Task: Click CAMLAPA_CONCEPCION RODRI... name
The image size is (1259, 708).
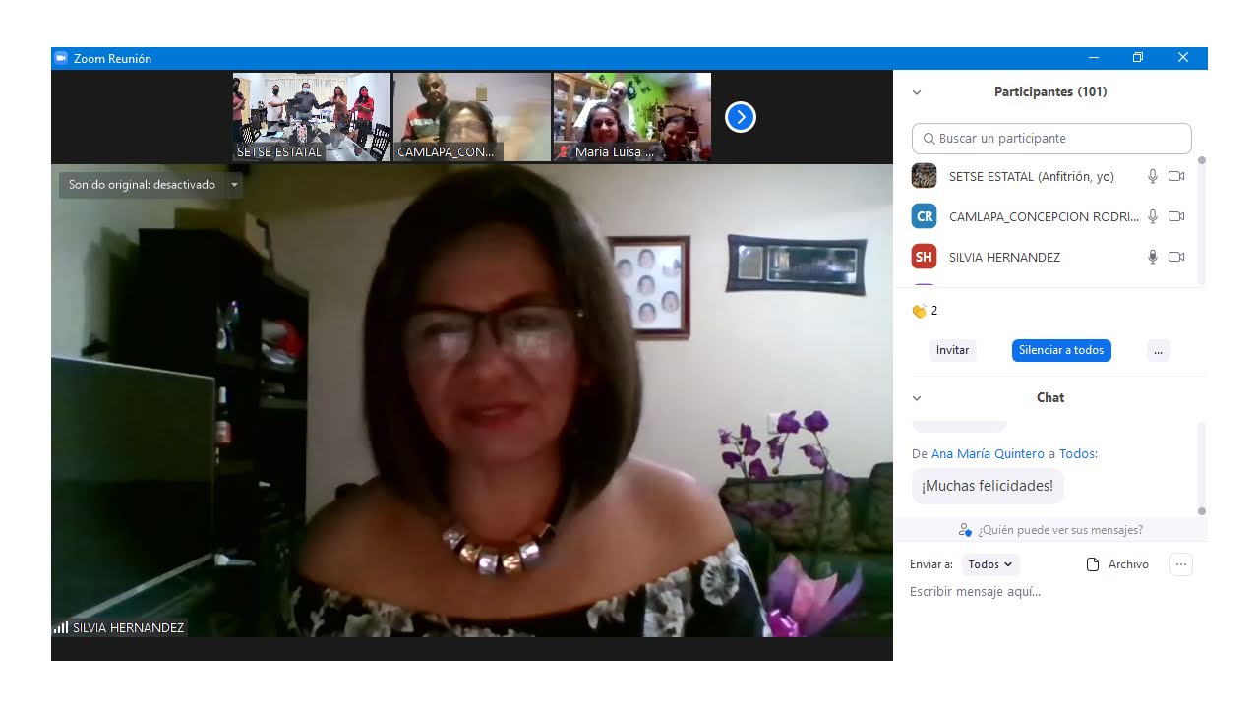Action: point(1044,217)
